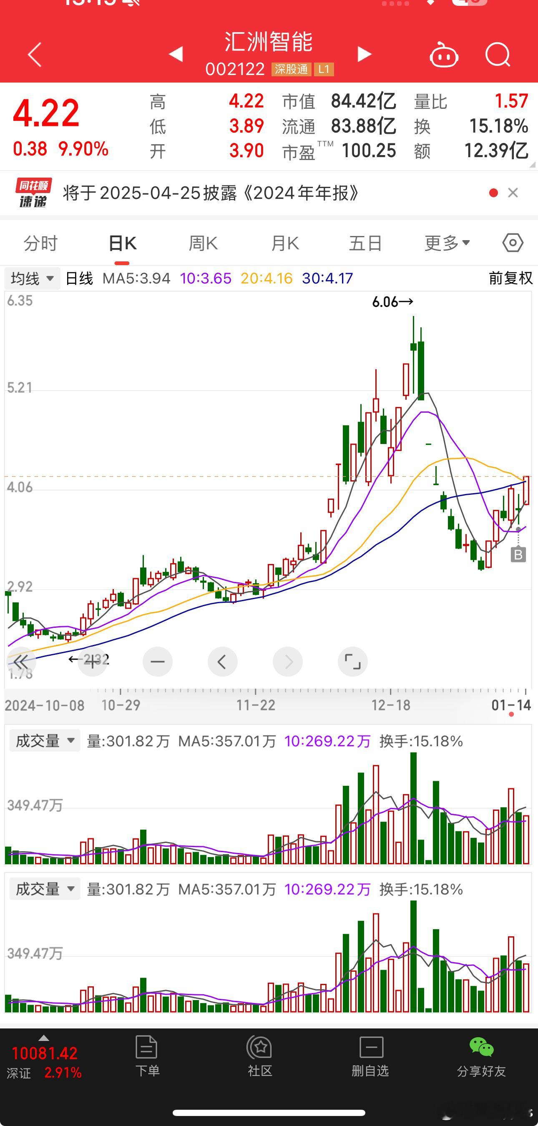This screenshot has width=538, height=1126.
Task: Tap the stock title 汇洲智能
Action: (x=269, y=42)
